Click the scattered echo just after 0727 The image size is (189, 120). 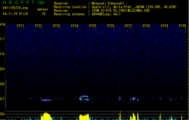pyautogui.click(x=134, y=99)
